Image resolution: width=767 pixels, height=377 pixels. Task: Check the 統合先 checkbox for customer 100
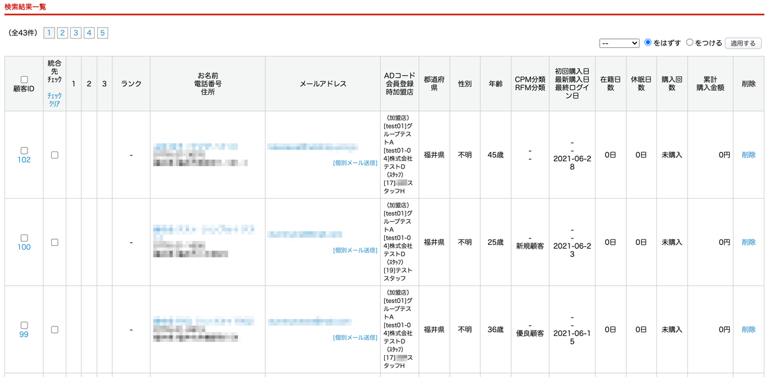[x=54, y=242]
